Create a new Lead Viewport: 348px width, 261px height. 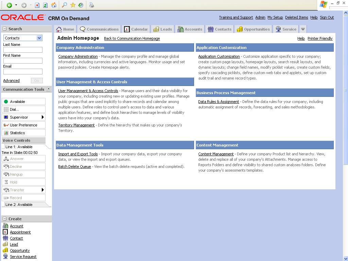[x=14, y=244]
